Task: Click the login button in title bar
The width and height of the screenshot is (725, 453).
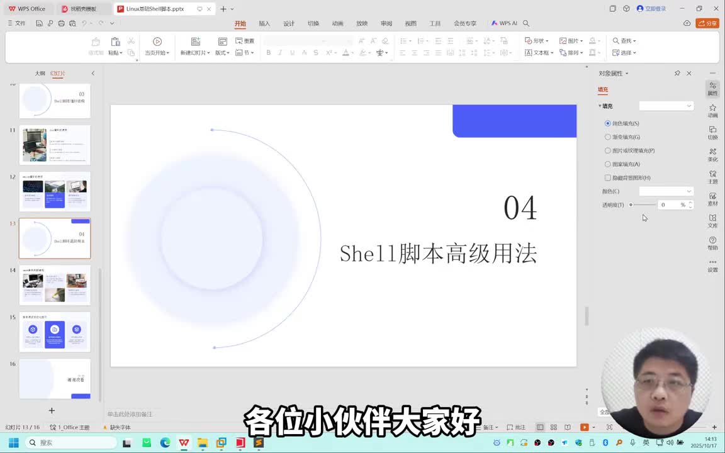Action: pos(651,8)
